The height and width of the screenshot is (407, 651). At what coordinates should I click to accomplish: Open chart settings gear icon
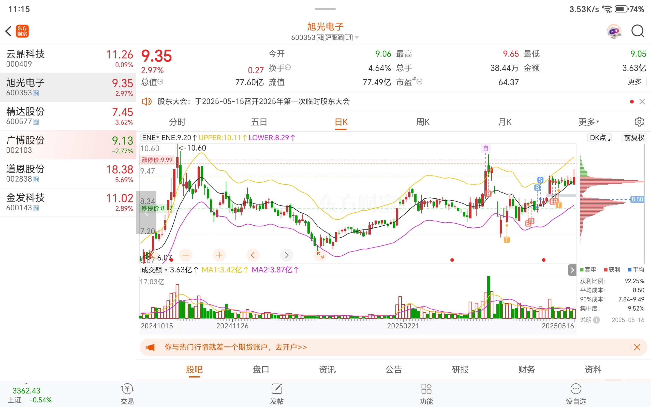640,122
